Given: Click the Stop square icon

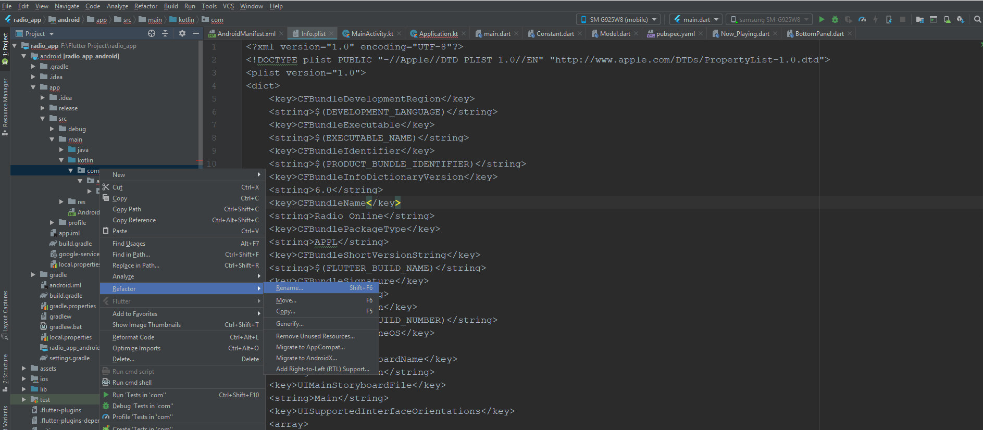Looking at the screenshot, I should pos(903,19).
